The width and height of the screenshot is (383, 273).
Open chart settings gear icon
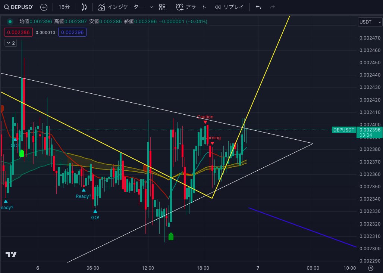click(x=371, y=268)
